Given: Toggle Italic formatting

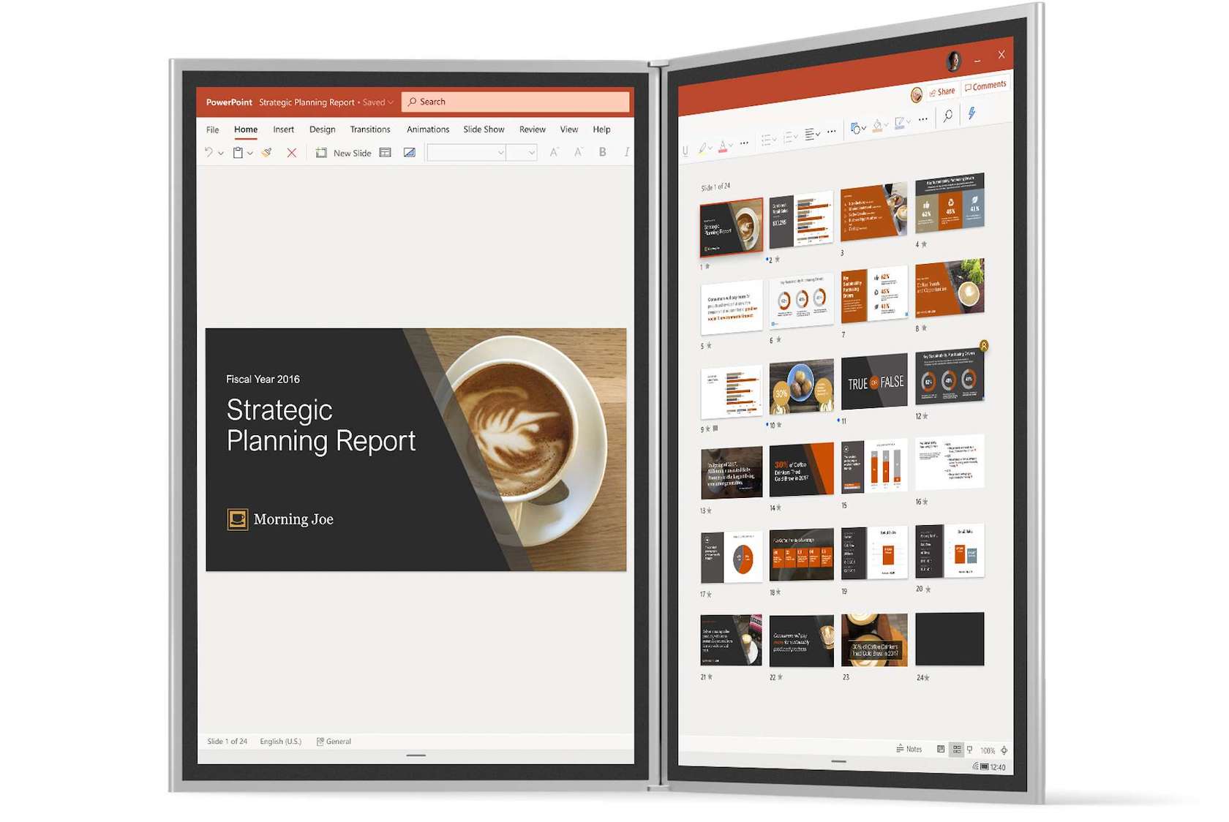Looking at the screenshot, I should tap(626, 152).
